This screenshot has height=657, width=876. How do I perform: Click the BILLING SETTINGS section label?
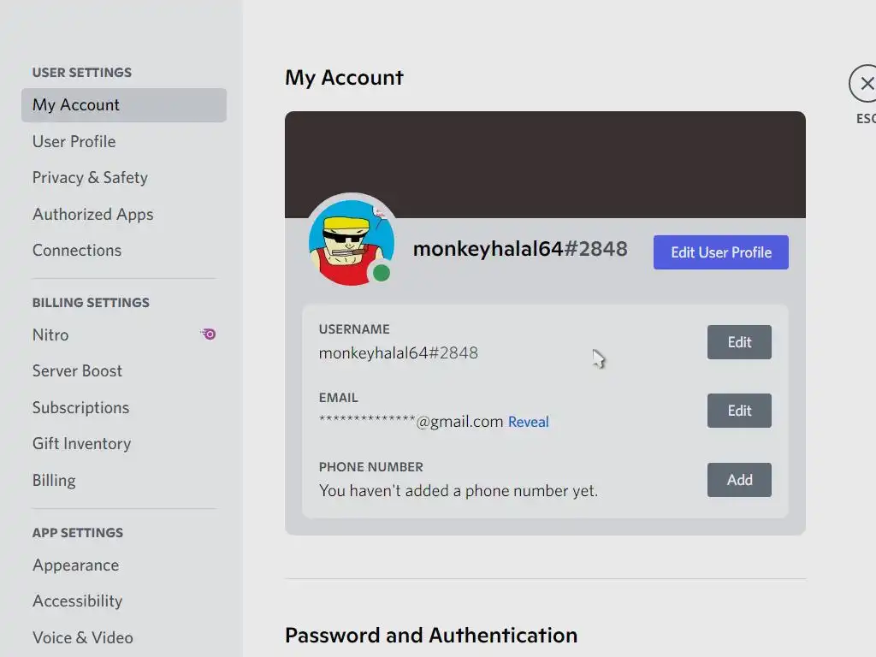[x=91, y=303]
